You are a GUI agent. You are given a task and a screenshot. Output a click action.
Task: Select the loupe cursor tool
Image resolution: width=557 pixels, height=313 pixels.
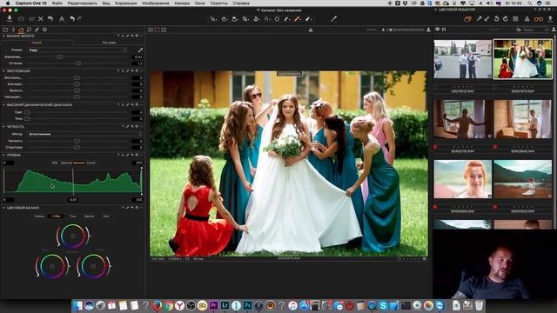click(235, 19)
